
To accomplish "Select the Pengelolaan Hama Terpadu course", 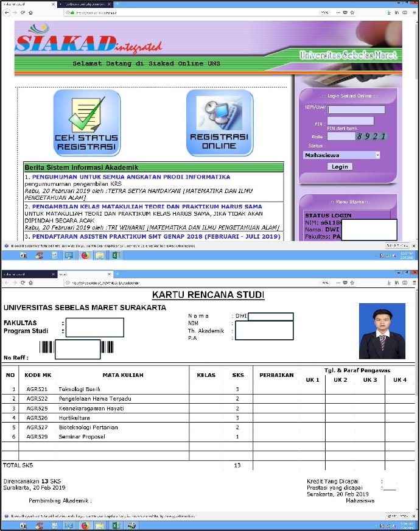I will tap(95, 399).
